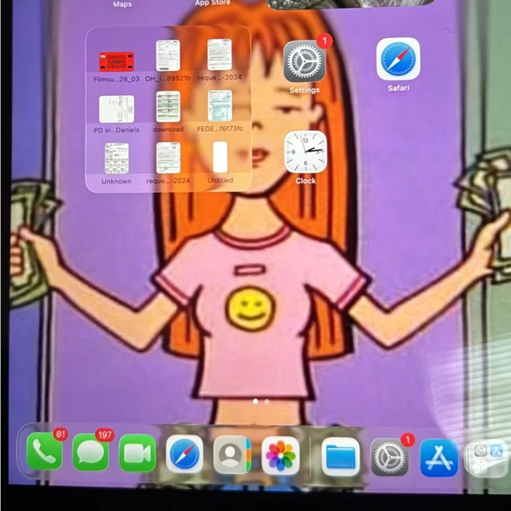Open the Clock app
Image resolution: width=511 pixels, height=511 pixels.
[x=306, y=152]
